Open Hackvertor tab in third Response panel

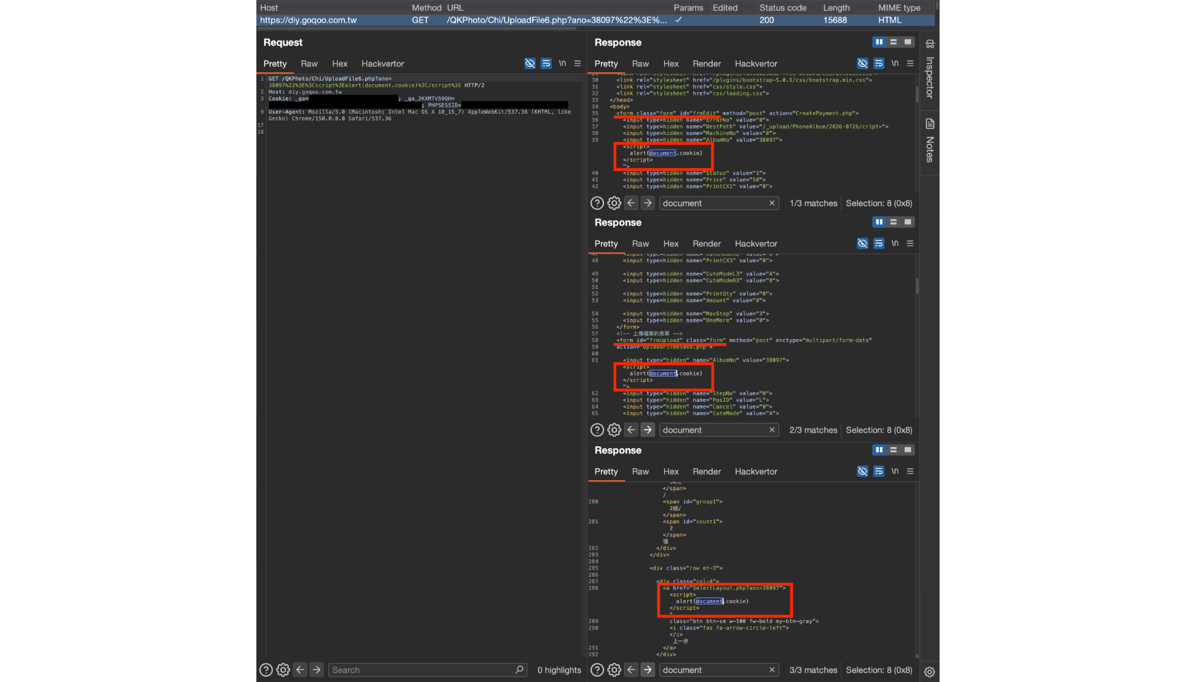[756, 471]
